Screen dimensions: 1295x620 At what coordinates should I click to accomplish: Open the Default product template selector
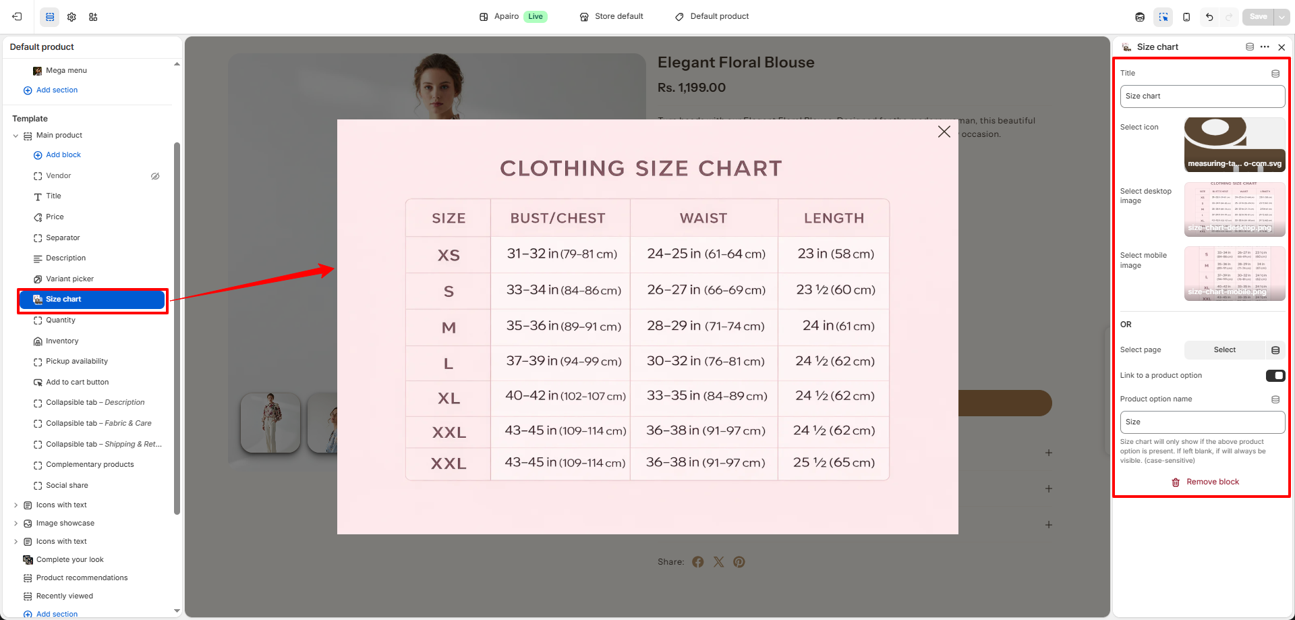pyautogui.click(x=712, y=16)
